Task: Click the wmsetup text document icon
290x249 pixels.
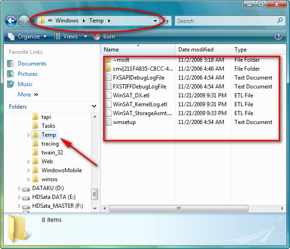Action: [108, 122]
